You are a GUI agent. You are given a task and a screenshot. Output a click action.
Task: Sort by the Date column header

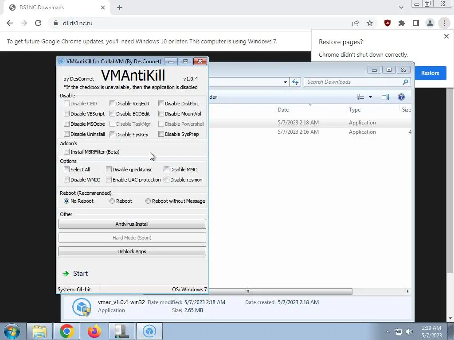310,110
